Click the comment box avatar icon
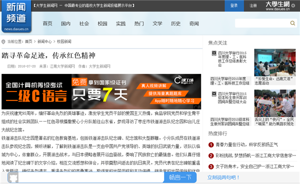Viewport: 300px width, 184px height. tap(13, 177)
